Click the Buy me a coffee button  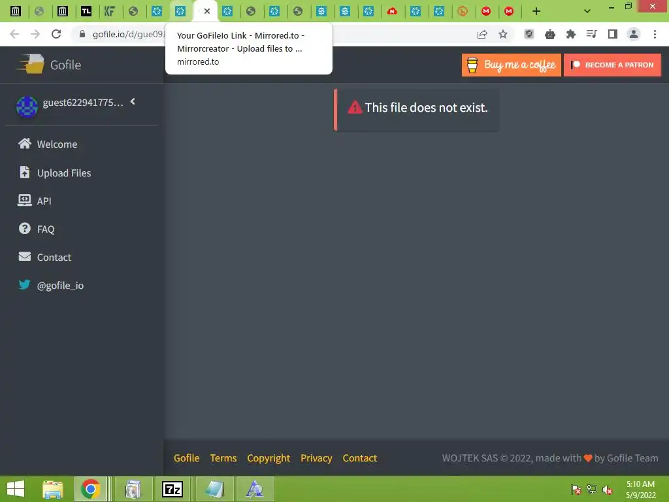[x=511, y=65]
